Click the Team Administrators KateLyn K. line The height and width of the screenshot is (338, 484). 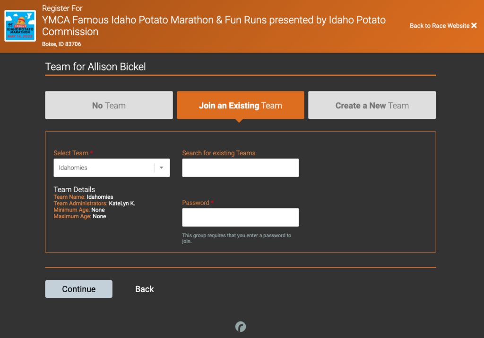click(x=95, y=204)
